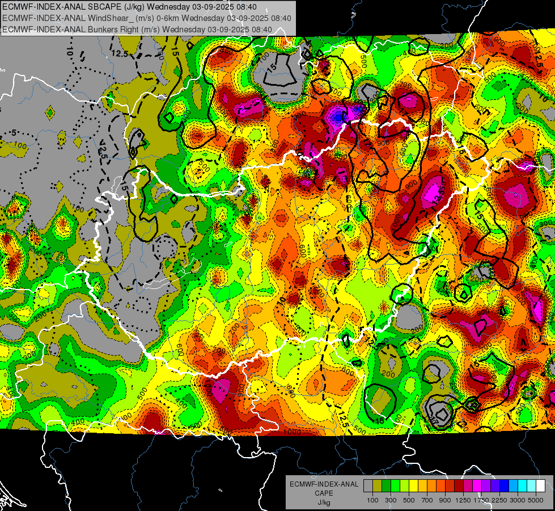Pick the lime yellow-green legend swatch
The image size is (555, 511).
405,486
